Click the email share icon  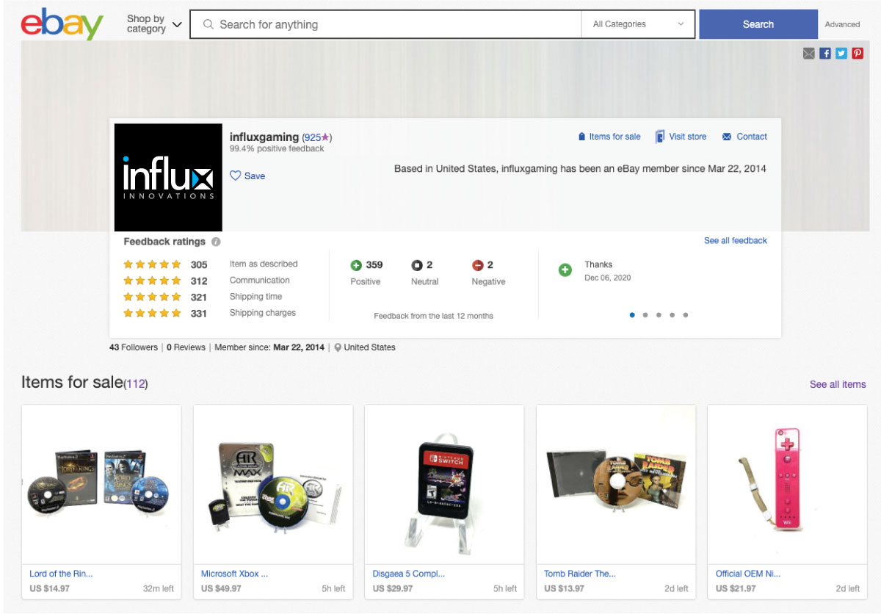pos(809,53)
